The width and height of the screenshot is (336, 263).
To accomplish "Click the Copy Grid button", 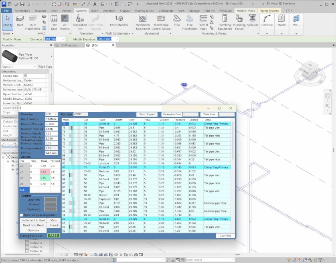I will [225, 236].
